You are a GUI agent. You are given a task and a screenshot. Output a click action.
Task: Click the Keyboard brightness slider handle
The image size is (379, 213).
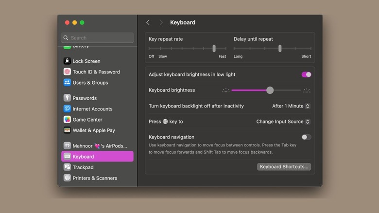[x=270, y=90]
